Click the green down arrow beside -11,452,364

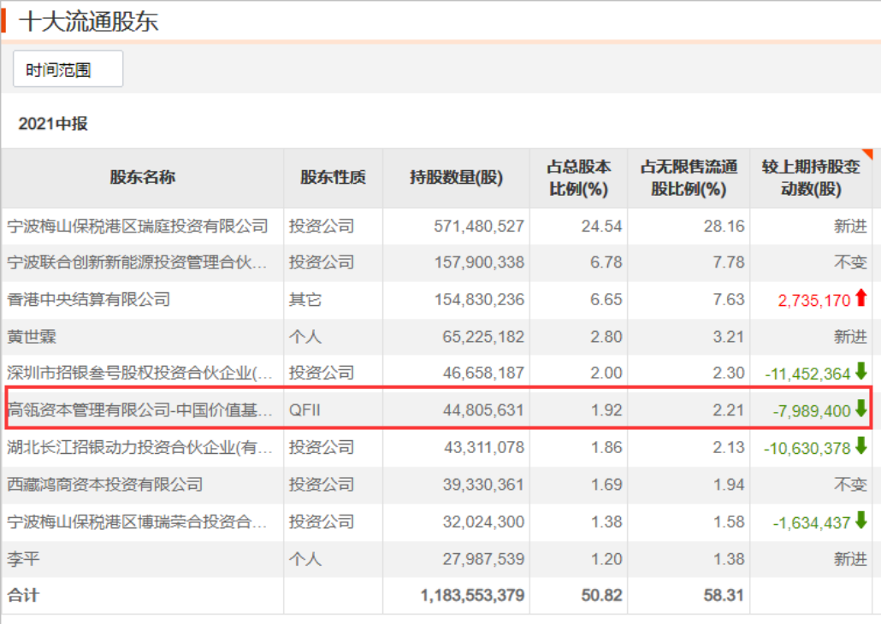tap(860, 371)
